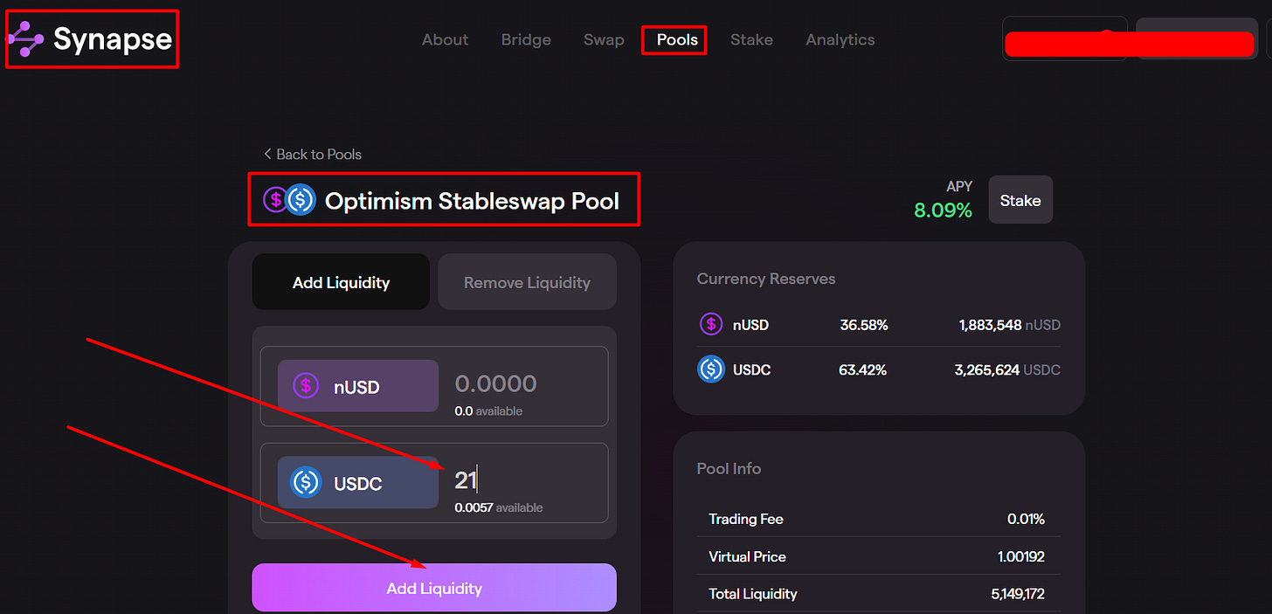
Task: Switch to the Remove Liquidity tab
Action: [527, 281]
